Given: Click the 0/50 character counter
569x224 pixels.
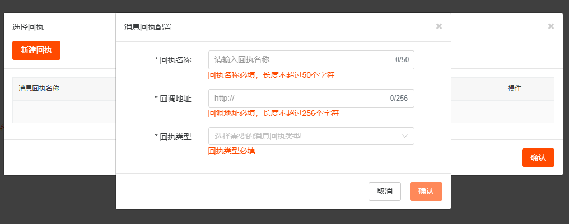Looking at the screenshot, I should [x=402, y=60].
